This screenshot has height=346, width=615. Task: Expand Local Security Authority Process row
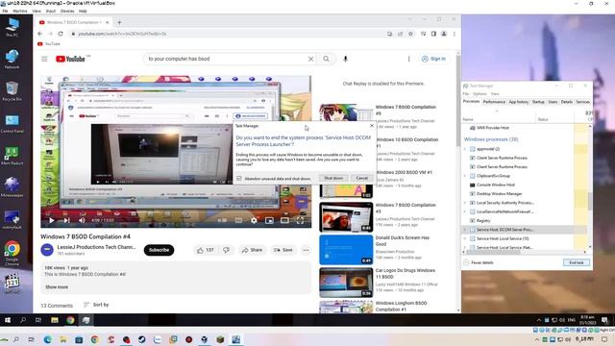tap(465, 203)
